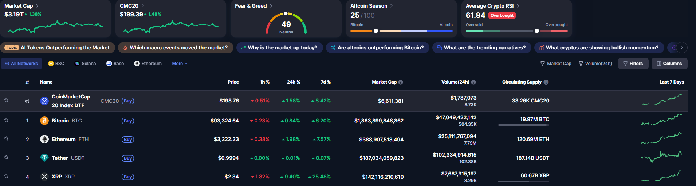Click the Market Cap sparkline chart
This screenshot has width=696, height=186.
55,27
